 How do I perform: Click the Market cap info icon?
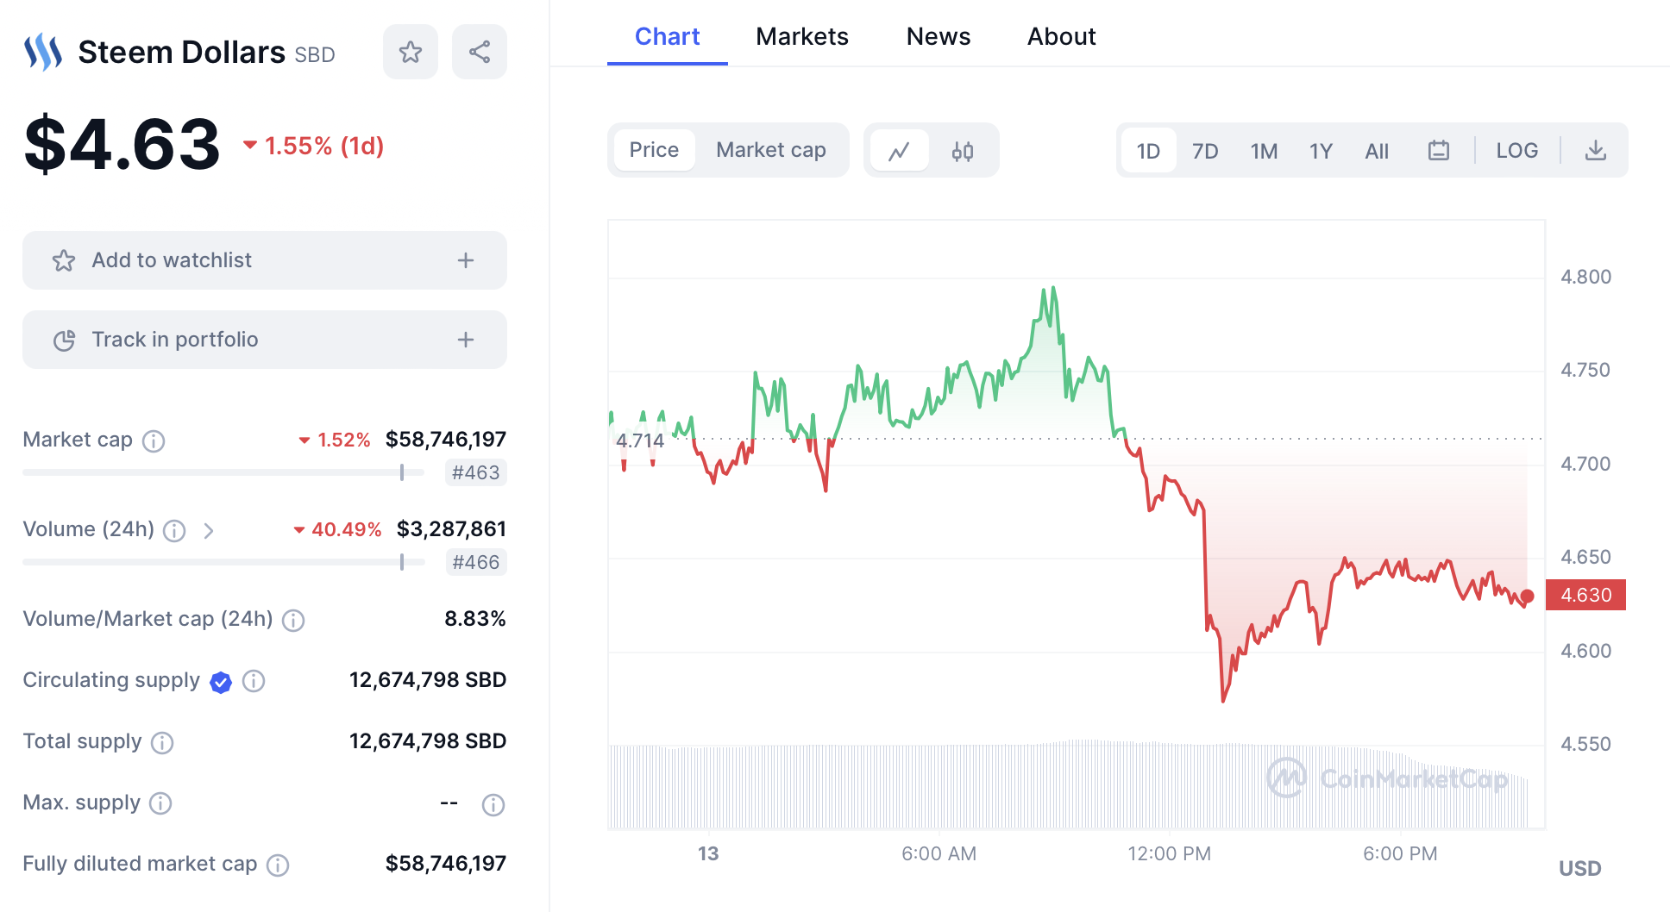[154, 441]
